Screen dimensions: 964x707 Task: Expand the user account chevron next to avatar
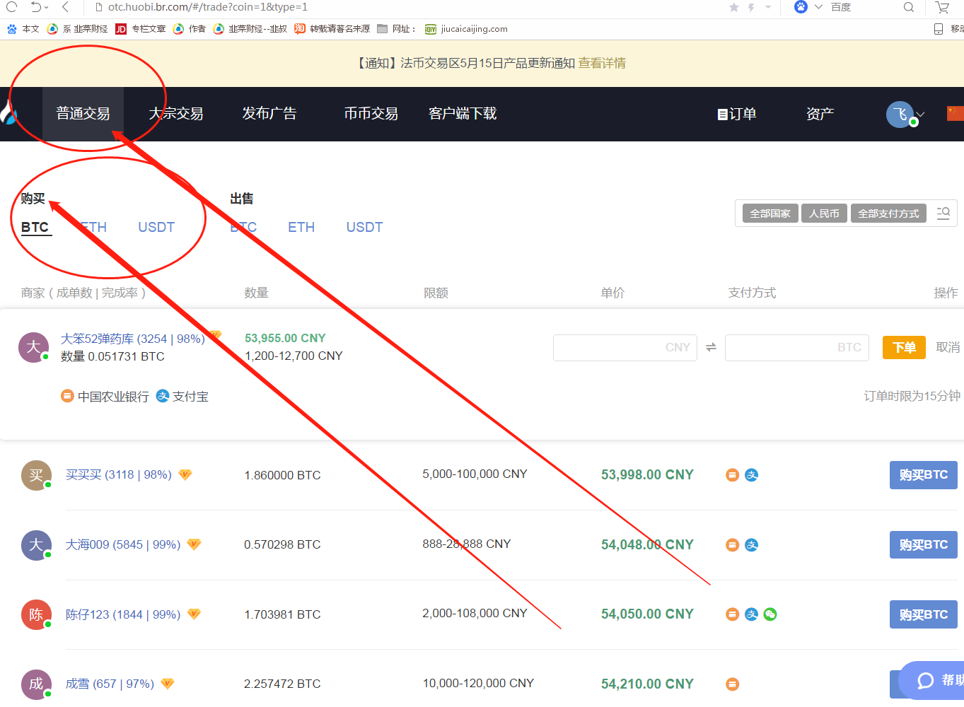pyautogui.click(x=920, y=115)
